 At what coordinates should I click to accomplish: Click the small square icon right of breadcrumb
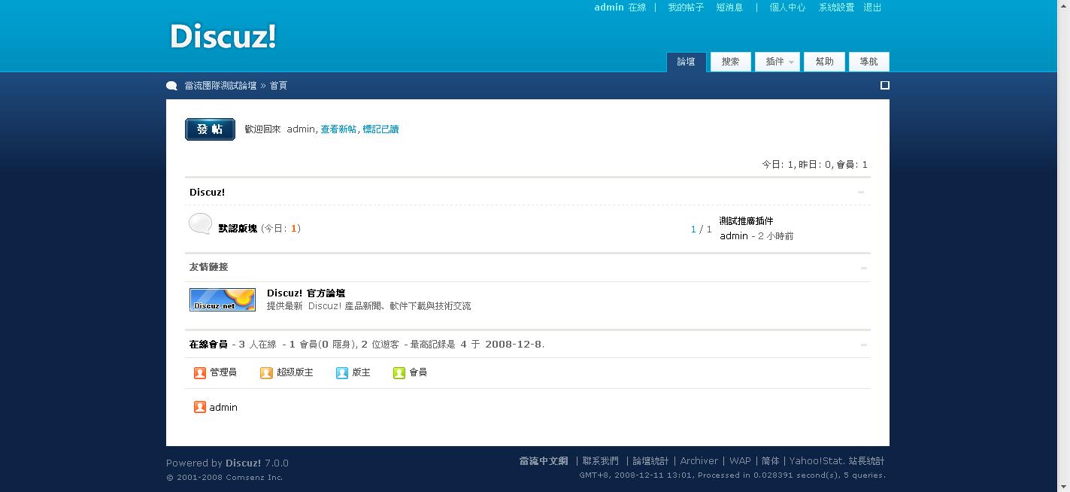pos(885,85)
